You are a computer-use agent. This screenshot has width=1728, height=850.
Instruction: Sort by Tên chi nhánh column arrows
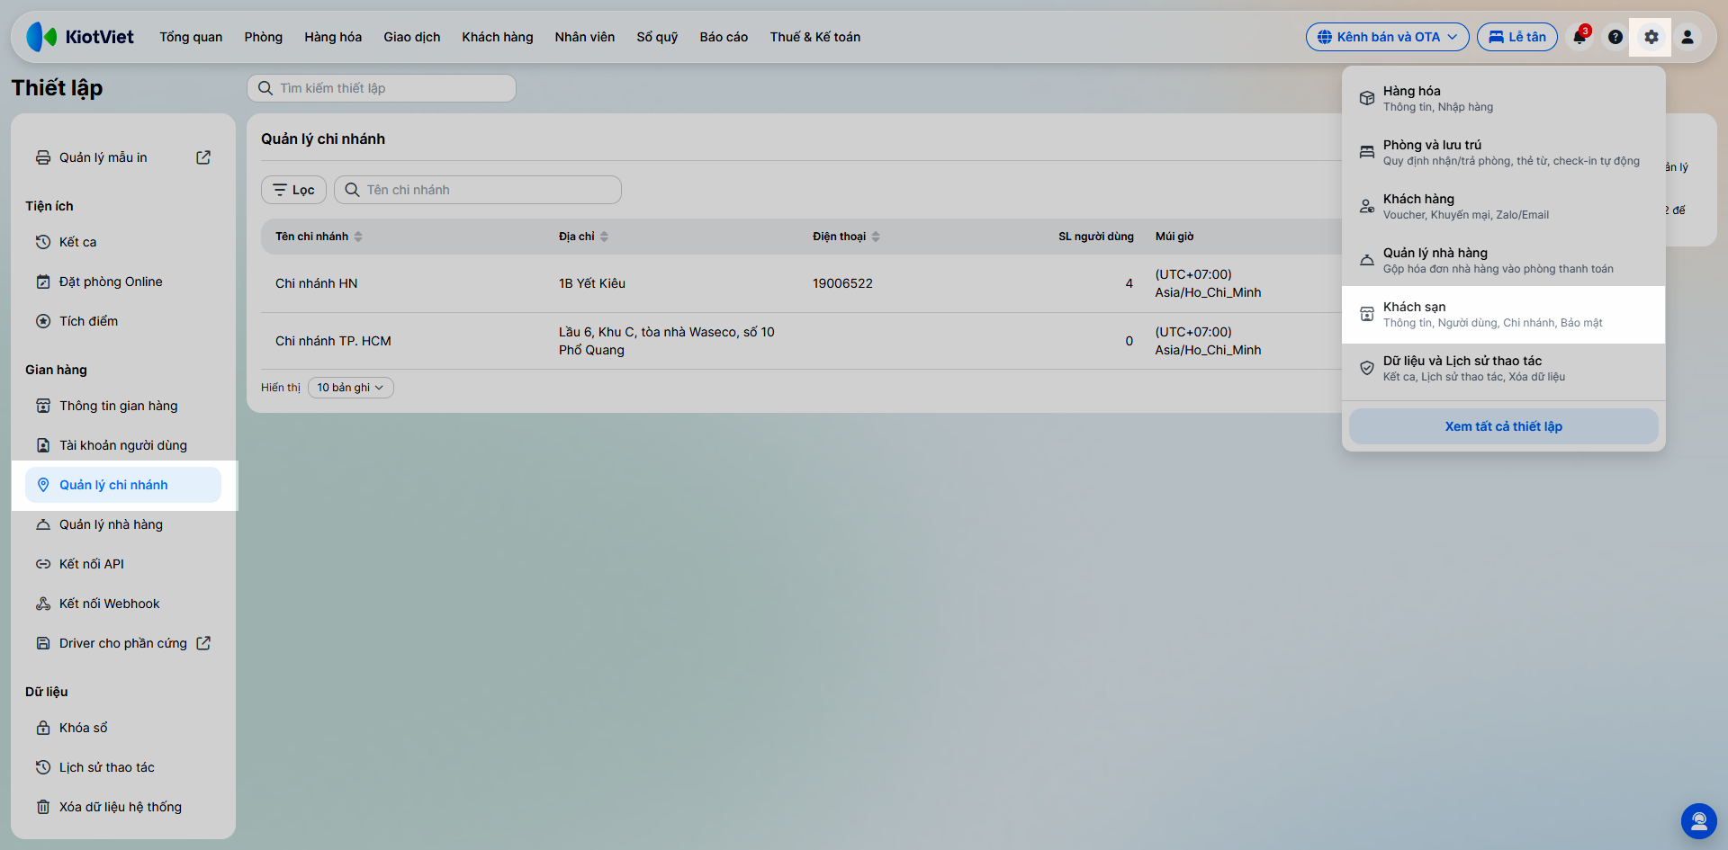point(358,237)
